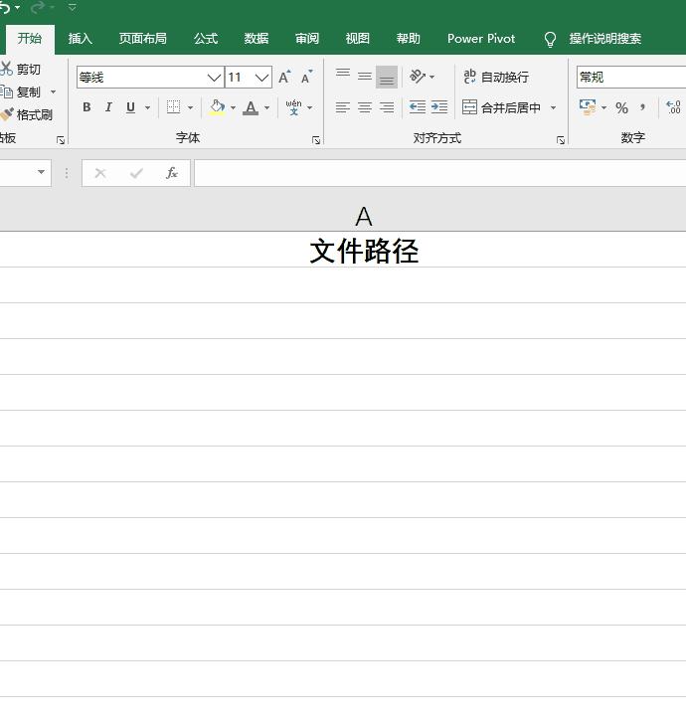Click the Insert Function fx icon

pos(172,173)
